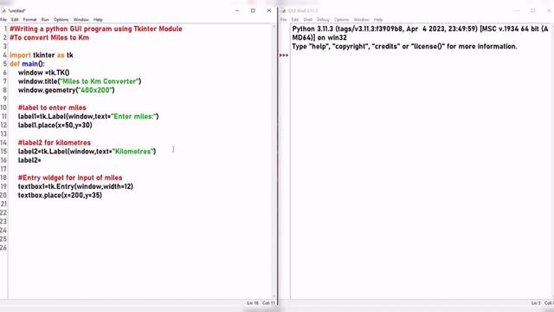Open the Options menu in the IDLE Shell window
554x312 pixels.
click(x=341, y=20)
